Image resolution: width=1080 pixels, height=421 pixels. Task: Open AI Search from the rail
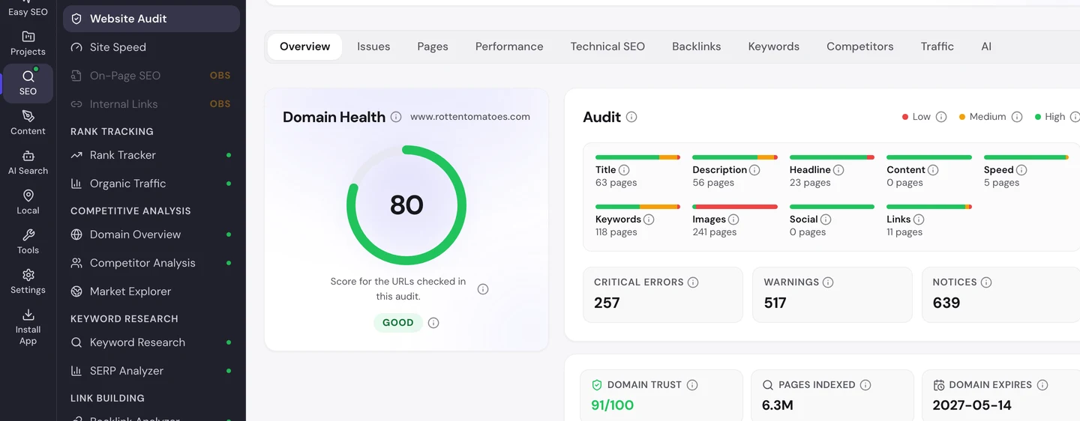coord(28,163)
